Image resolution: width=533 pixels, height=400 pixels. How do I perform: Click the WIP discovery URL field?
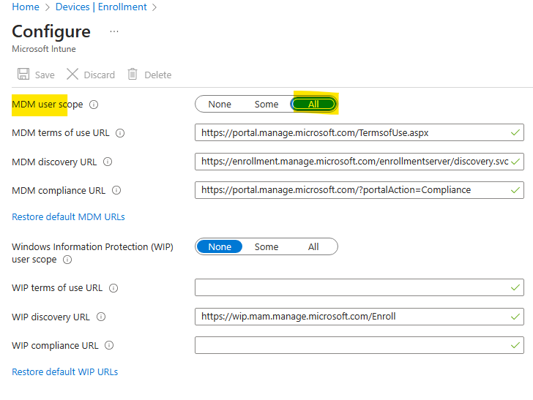click(359, 317)
